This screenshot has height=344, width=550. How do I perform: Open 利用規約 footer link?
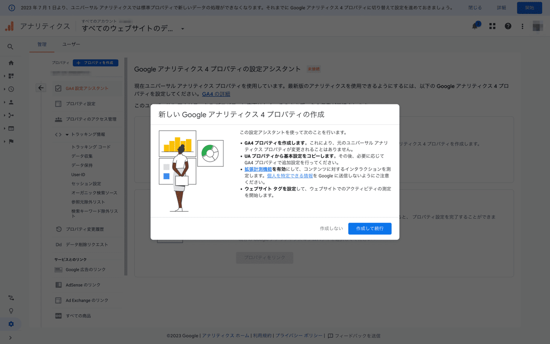(x=262, y=336)
